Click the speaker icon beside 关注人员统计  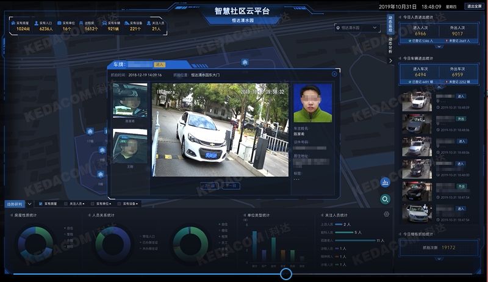point(322,215)
